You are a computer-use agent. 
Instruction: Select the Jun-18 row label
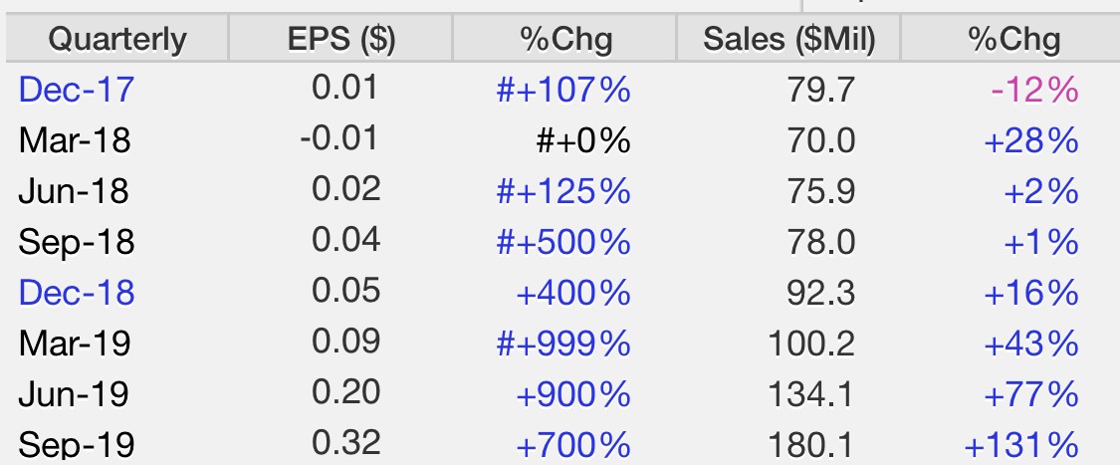tap(74, 191)
